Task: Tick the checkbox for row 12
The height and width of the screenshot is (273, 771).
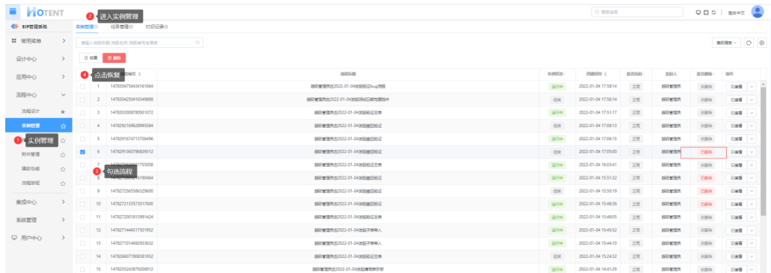Action: pyautogui.click(x=83, y=230)
